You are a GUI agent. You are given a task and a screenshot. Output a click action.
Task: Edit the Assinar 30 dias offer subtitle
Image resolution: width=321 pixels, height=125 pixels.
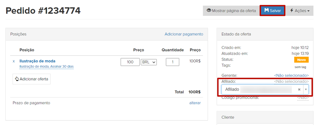click(47, 66)
